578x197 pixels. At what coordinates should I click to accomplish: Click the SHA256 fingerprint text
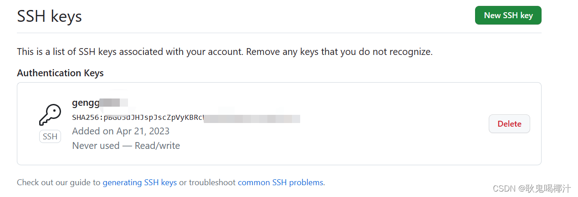point(186,118)
